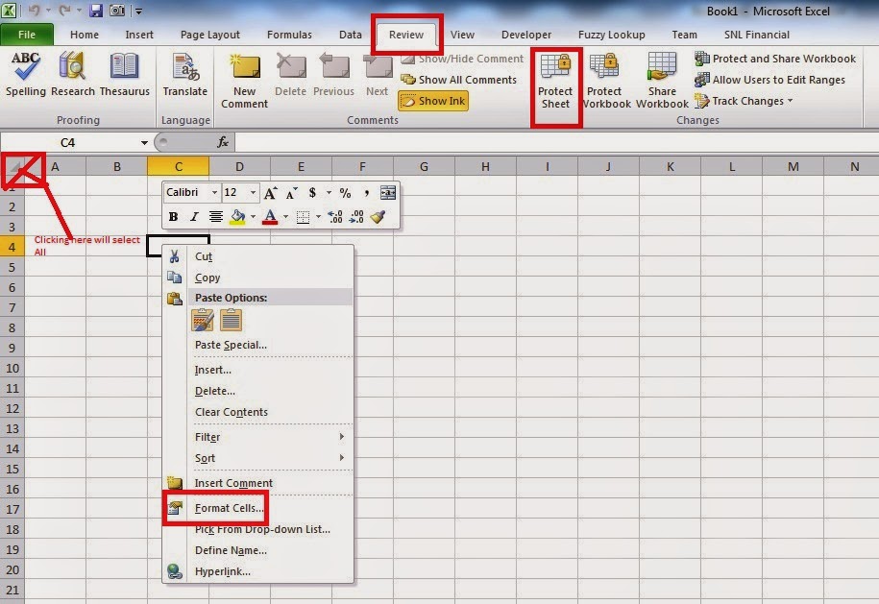This screenshot has width=879, height=604.
Task: Switch to the Formulas tab
Action: pyautogui.click(x=289, y=35)
